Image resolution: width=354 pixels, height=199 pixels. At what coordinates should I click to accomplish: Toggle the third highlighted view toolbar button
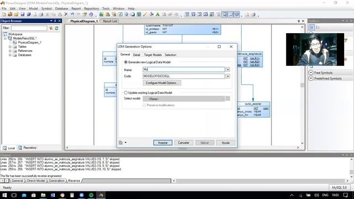pos(237,14)
